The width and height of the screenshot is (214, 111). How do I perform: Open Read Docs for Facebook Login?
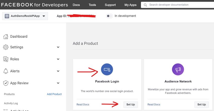pyautogui.click(x=83, y=104)
